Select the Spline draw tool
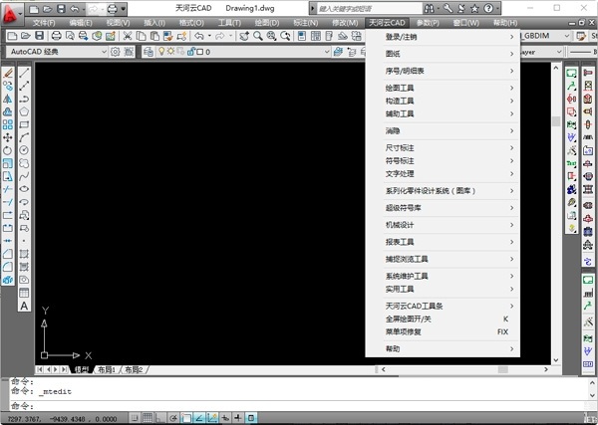 pyautogui.click(x=24, y=176)
